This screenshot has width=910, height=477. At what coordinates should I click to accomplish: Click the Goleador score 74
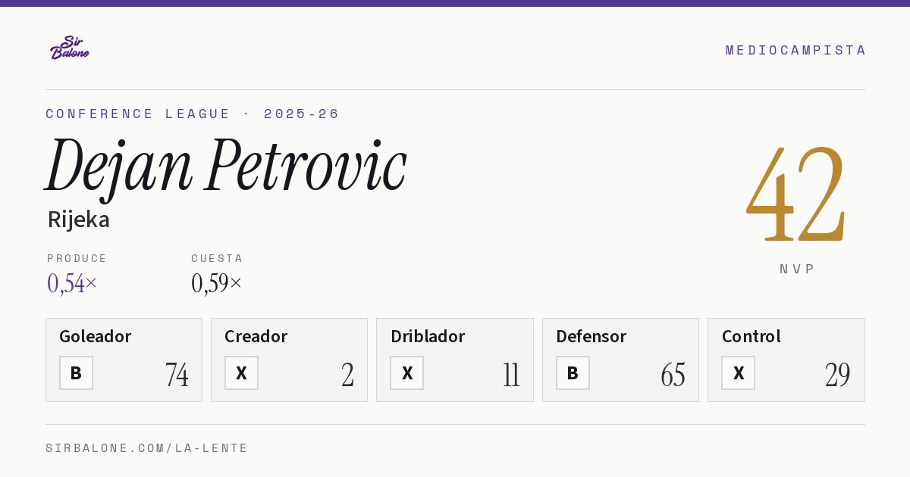177,375
